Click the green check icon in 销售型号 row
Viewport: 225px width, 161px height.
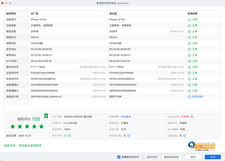tap(189, 37)
